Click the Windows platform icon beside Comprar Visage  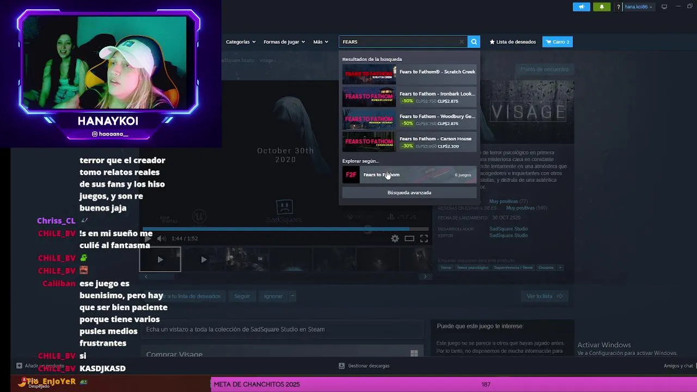(414, 353)
